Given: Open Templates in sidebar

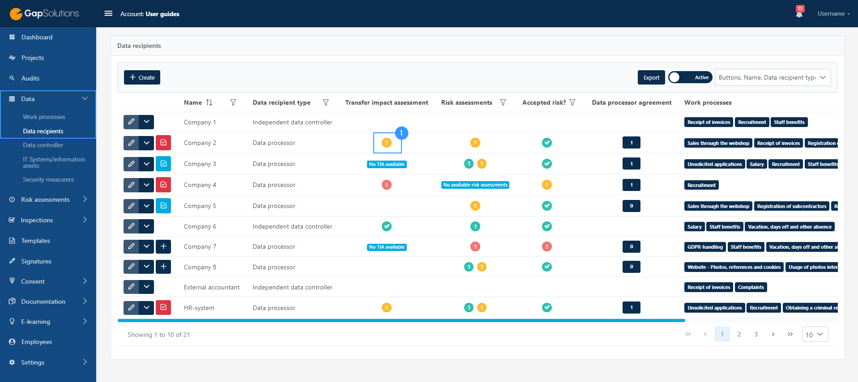Looking at the screenshot, I should [x=35, y=241].
